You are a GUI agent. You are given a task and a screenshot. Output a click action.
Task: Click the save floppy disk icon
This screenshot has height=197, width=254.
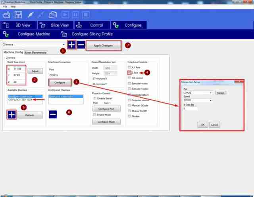[x=18, y=15]
